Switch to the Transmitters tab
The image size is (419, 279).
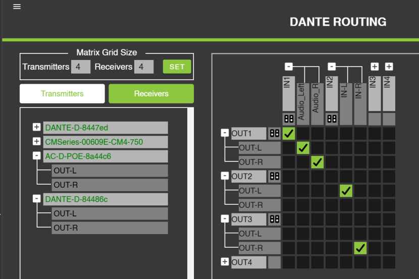click(62, 94)
